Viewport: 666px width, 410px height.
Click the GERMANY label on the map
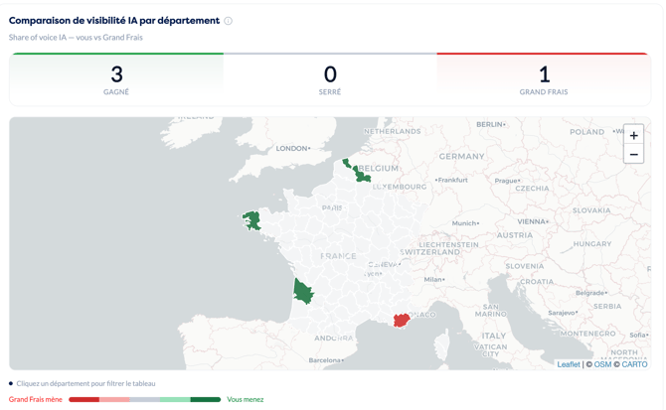pos(461,157)
